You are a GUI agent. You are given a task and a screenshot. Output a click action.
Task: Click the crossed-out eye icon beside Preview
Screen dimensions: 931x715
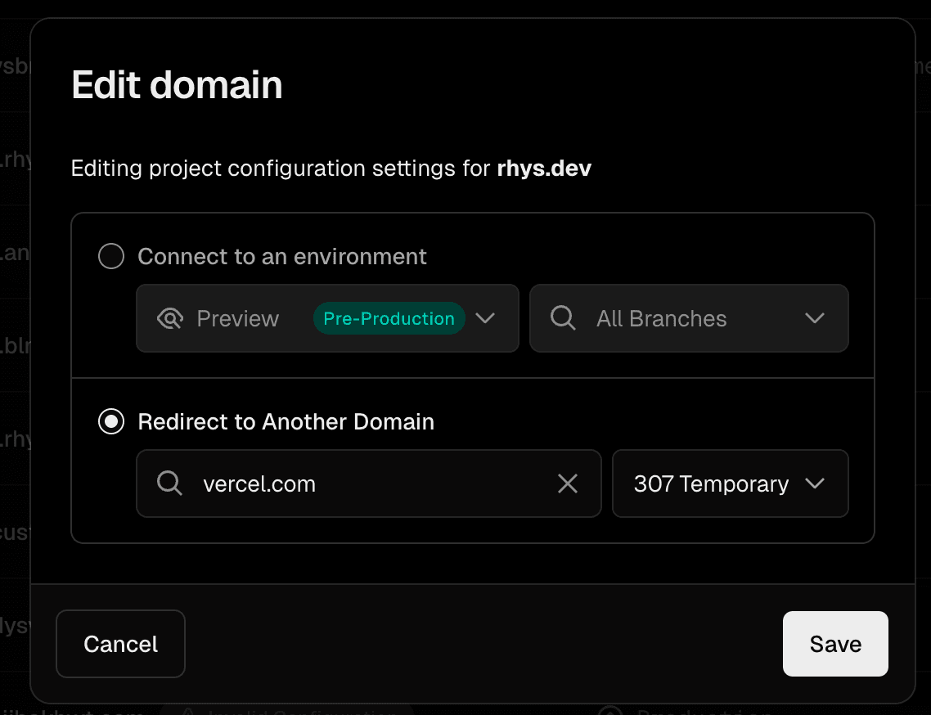[170, 318]
